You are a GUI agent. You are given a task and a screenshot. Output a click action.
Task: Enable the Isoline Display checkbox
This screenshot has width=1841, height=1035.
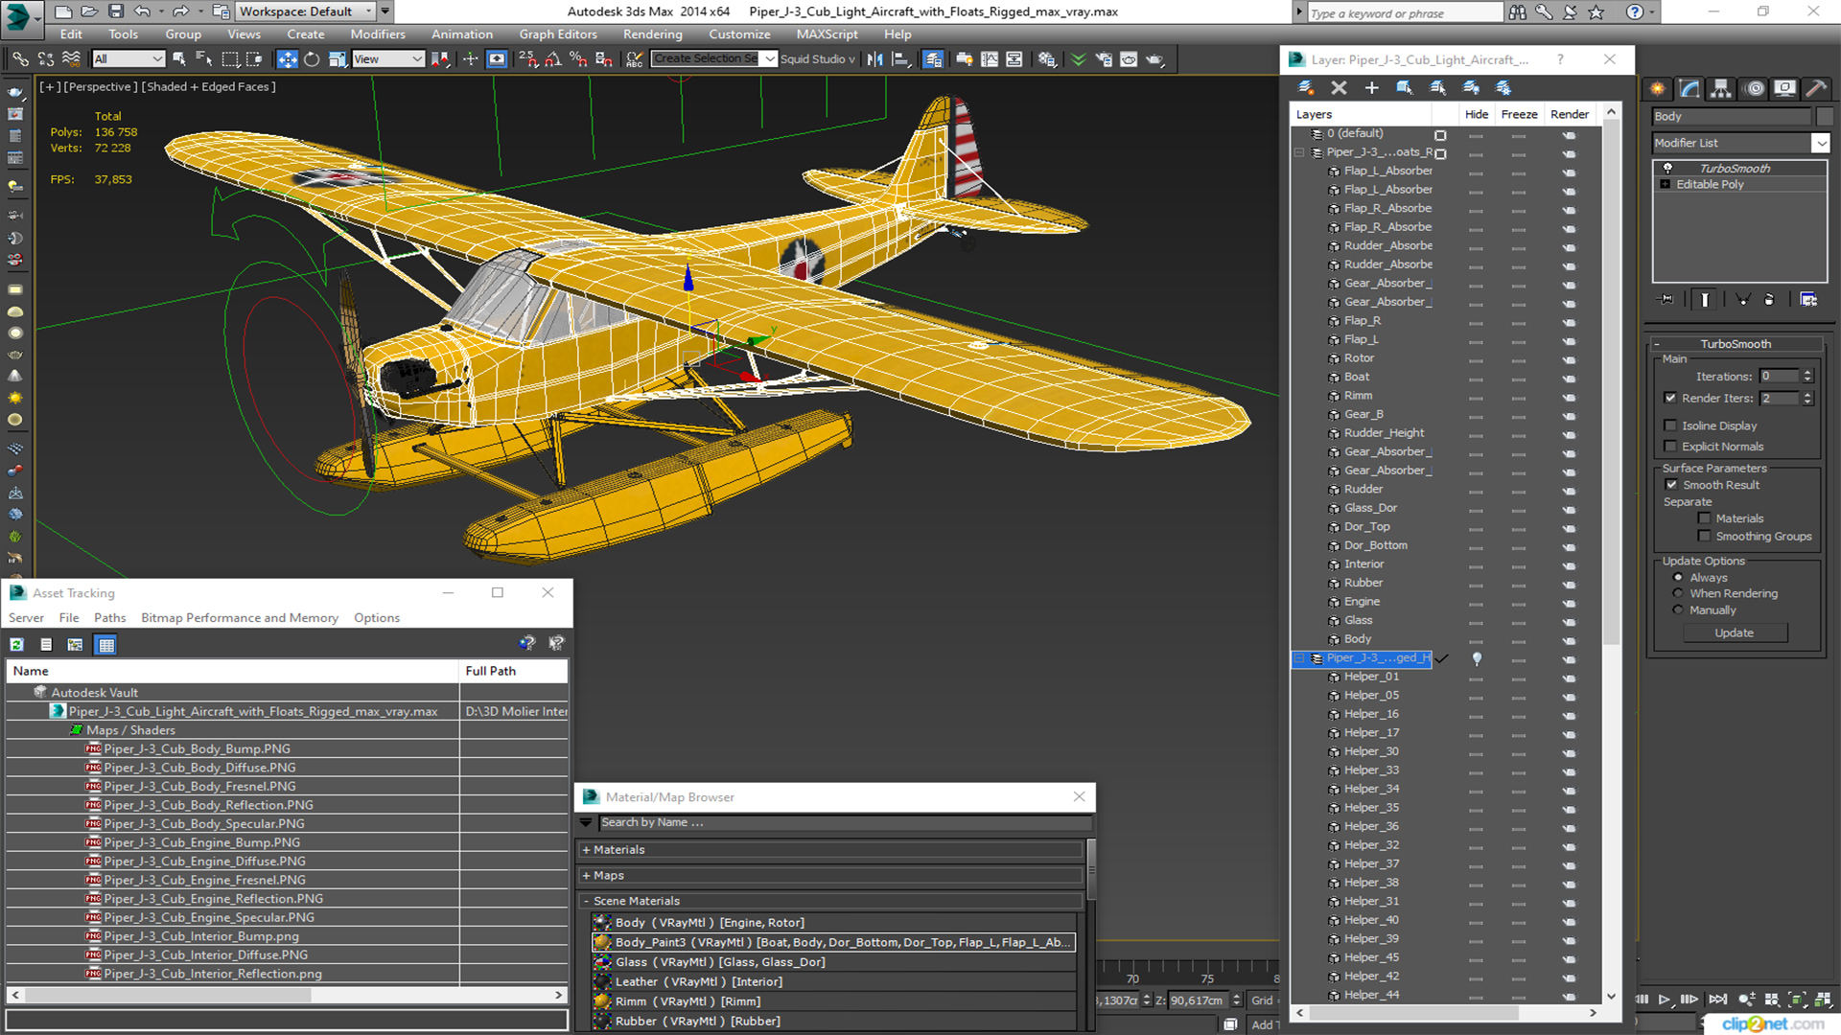[1670, 425]
